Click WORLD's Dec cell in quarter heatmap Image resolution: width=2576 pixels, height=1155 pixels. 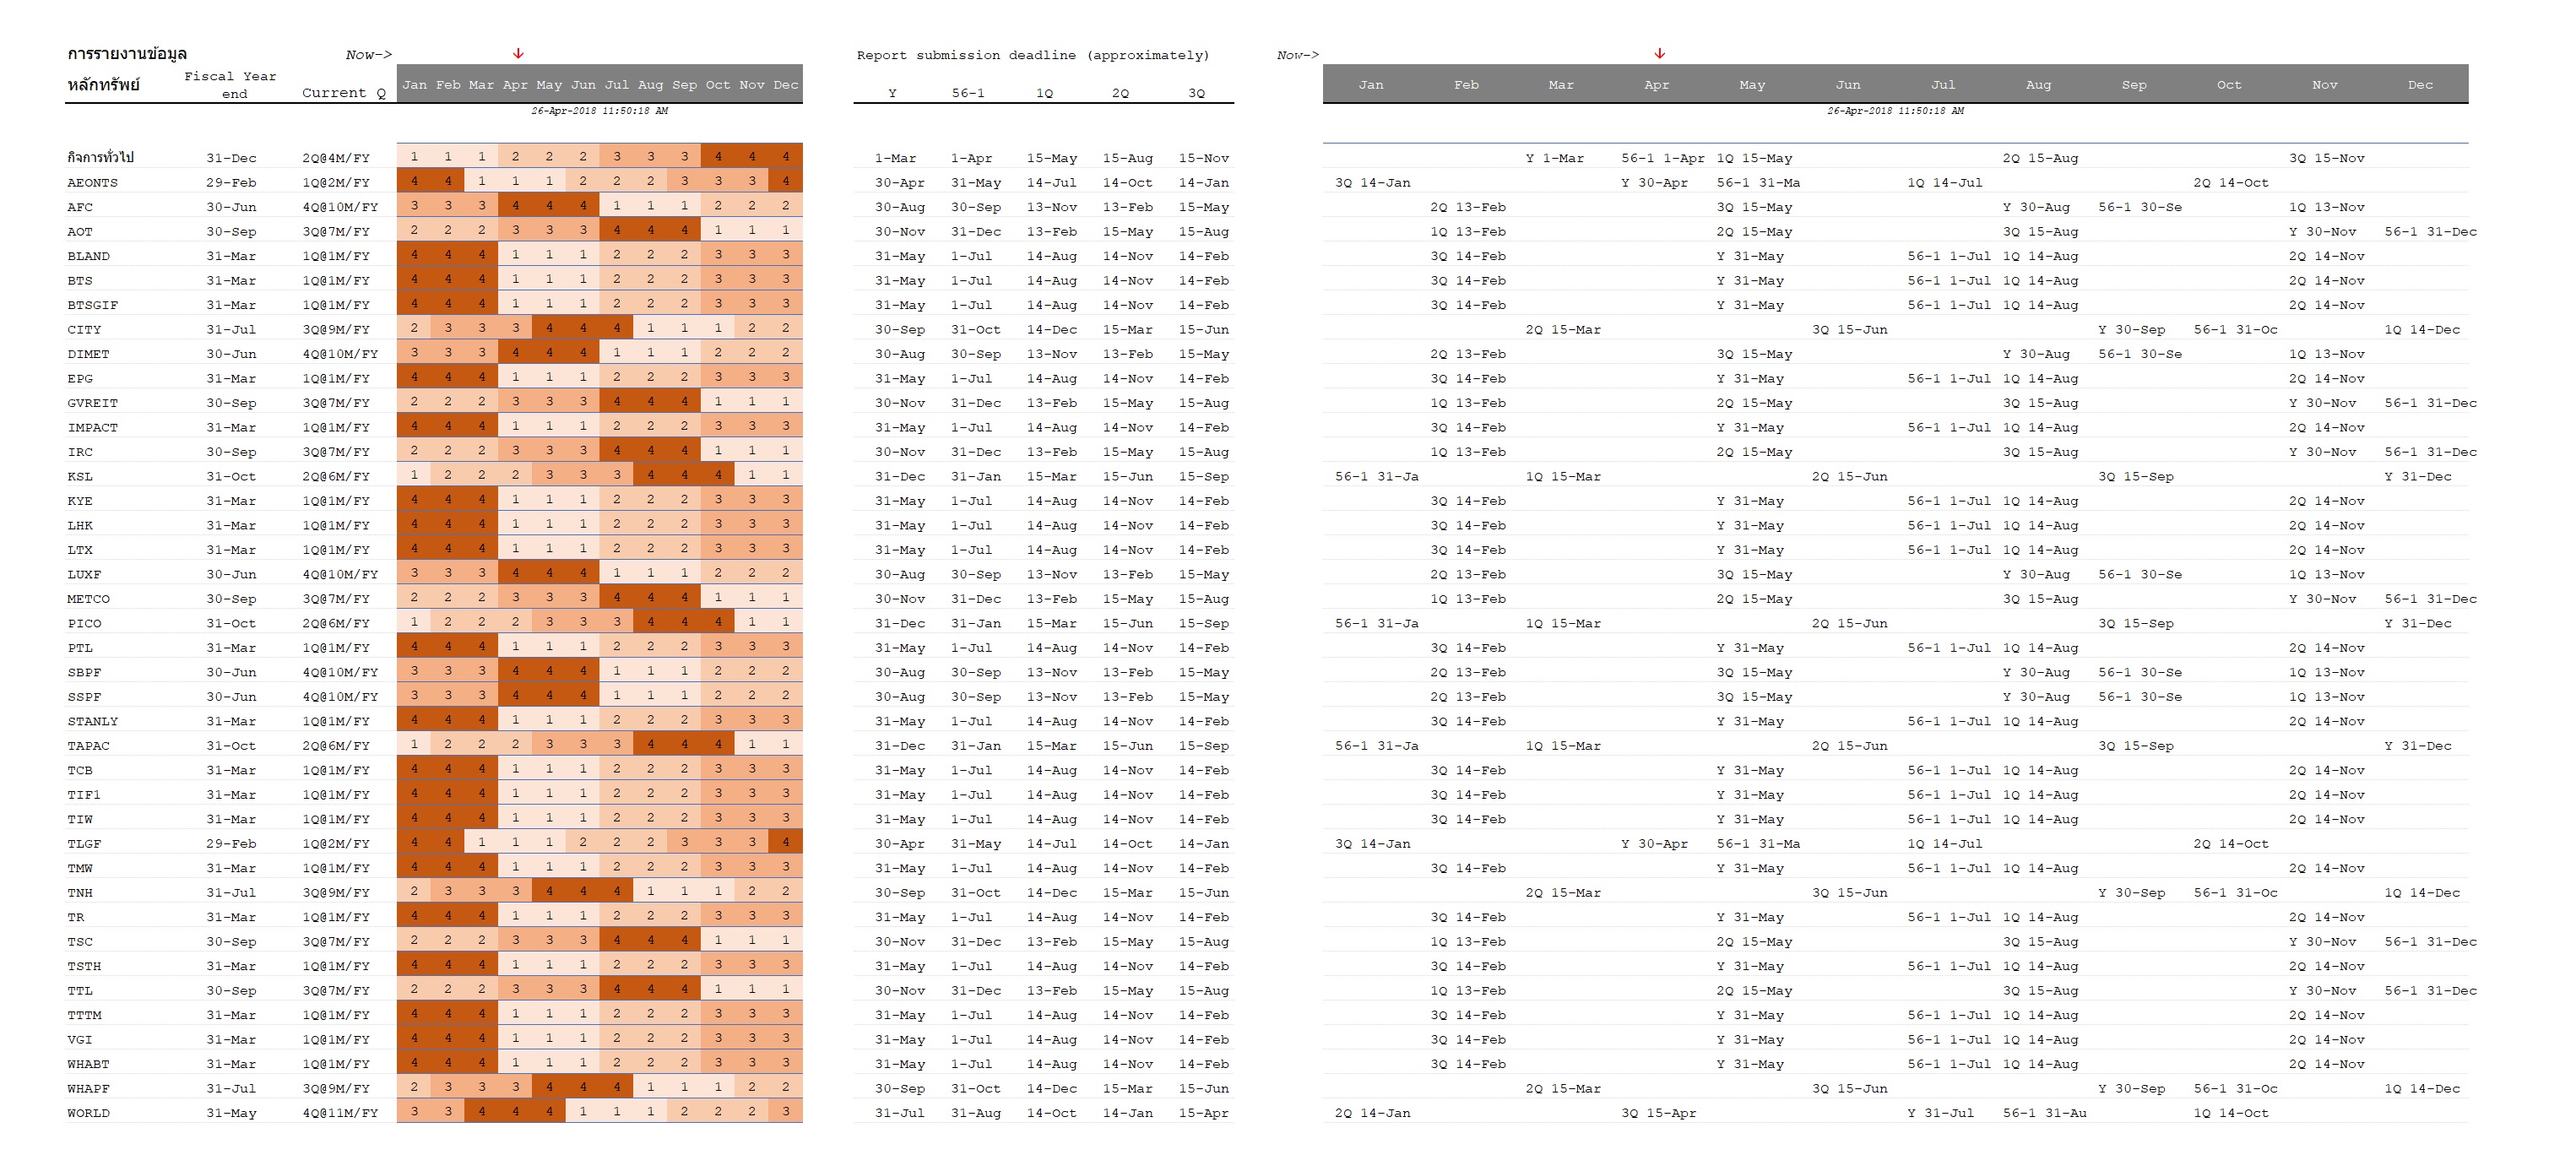(x=786, y=1111)
